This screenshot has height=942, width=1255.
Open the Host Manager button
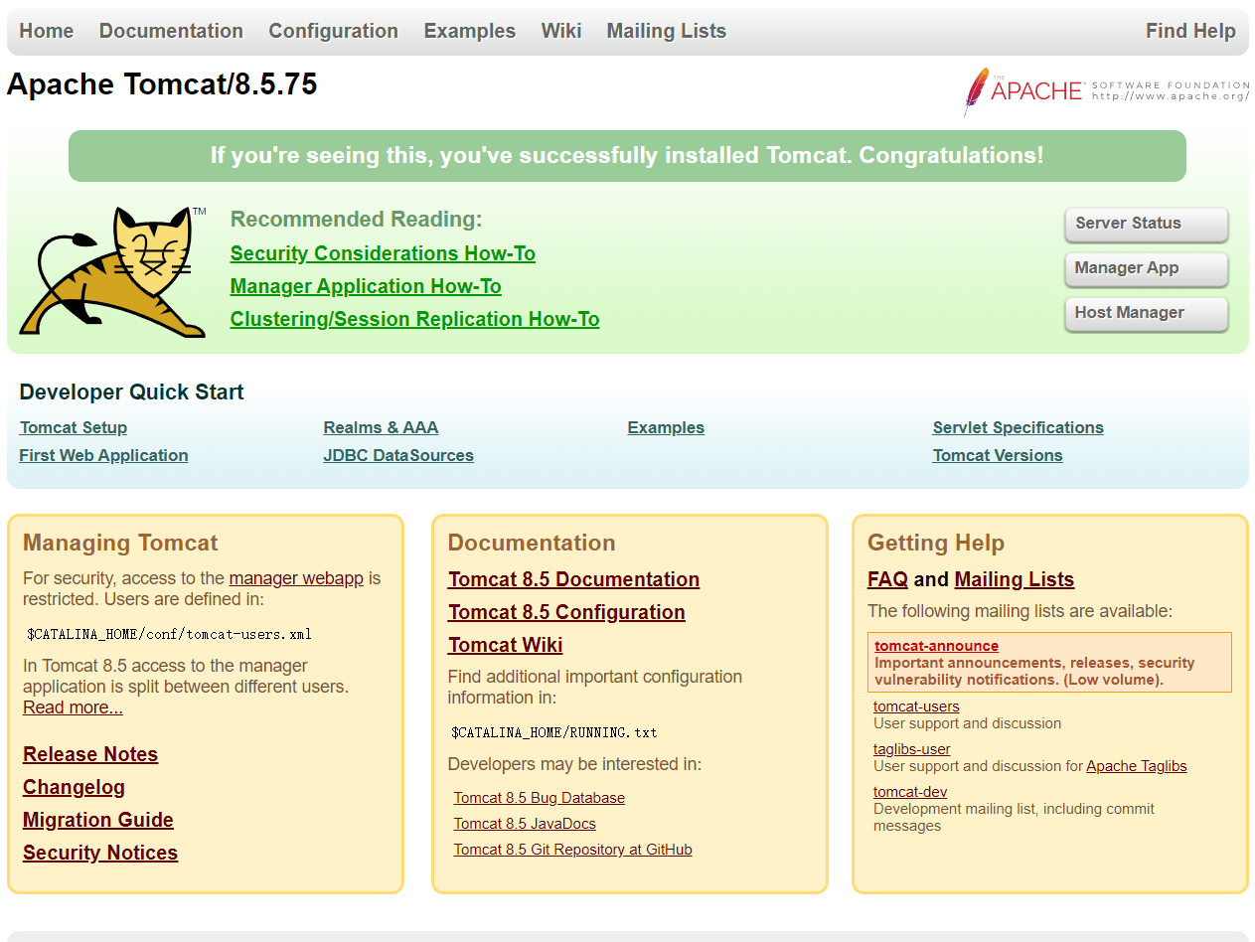point(1146,313)
